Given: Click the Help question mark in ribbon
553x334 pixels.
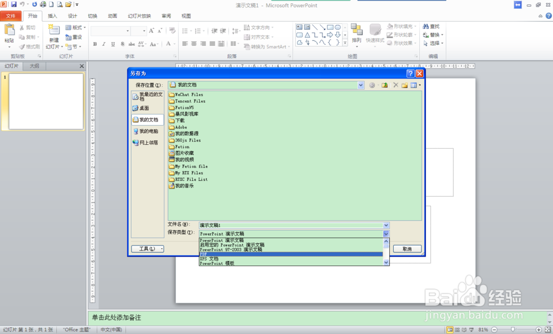Looking at the screenshot, I should 549,16.
